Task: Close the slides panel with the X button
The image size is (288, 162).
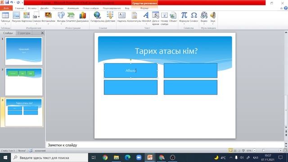Action: tap(42, 33)
